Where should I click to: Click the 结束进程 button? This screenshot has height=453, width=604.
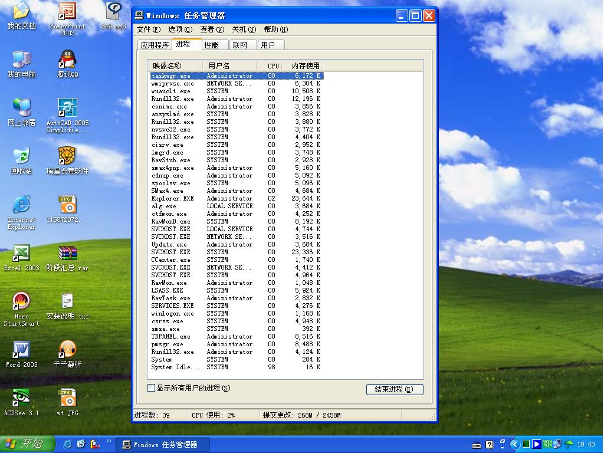coord(395,389)
